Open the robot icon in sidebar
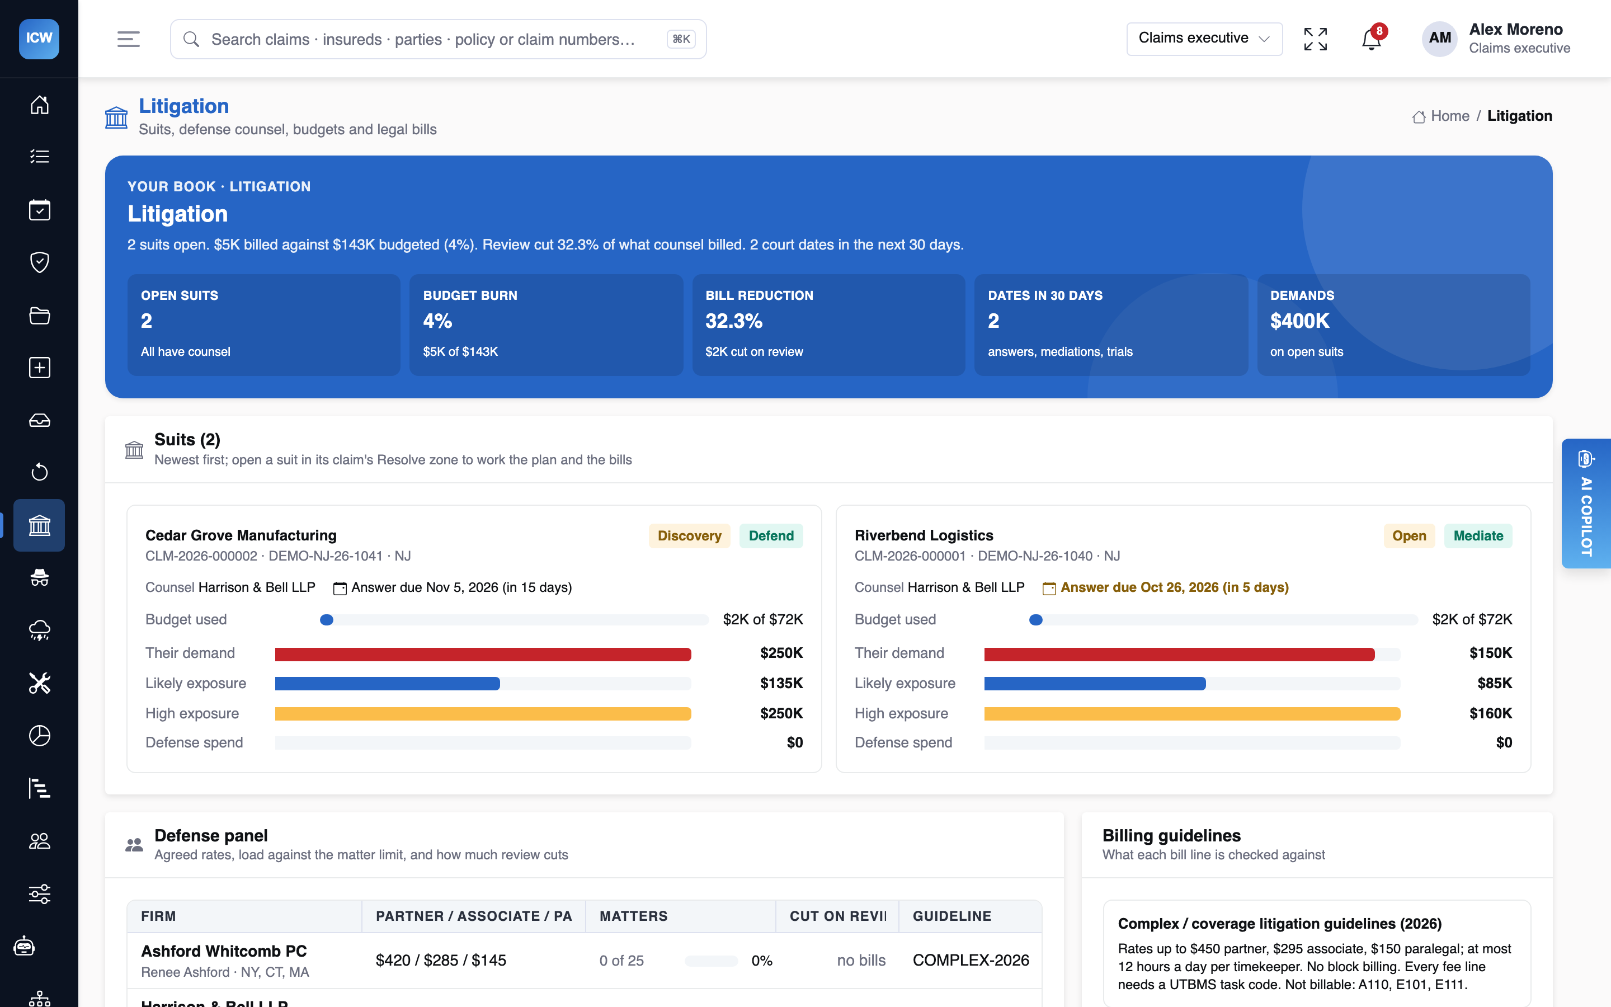 point(25,945)
